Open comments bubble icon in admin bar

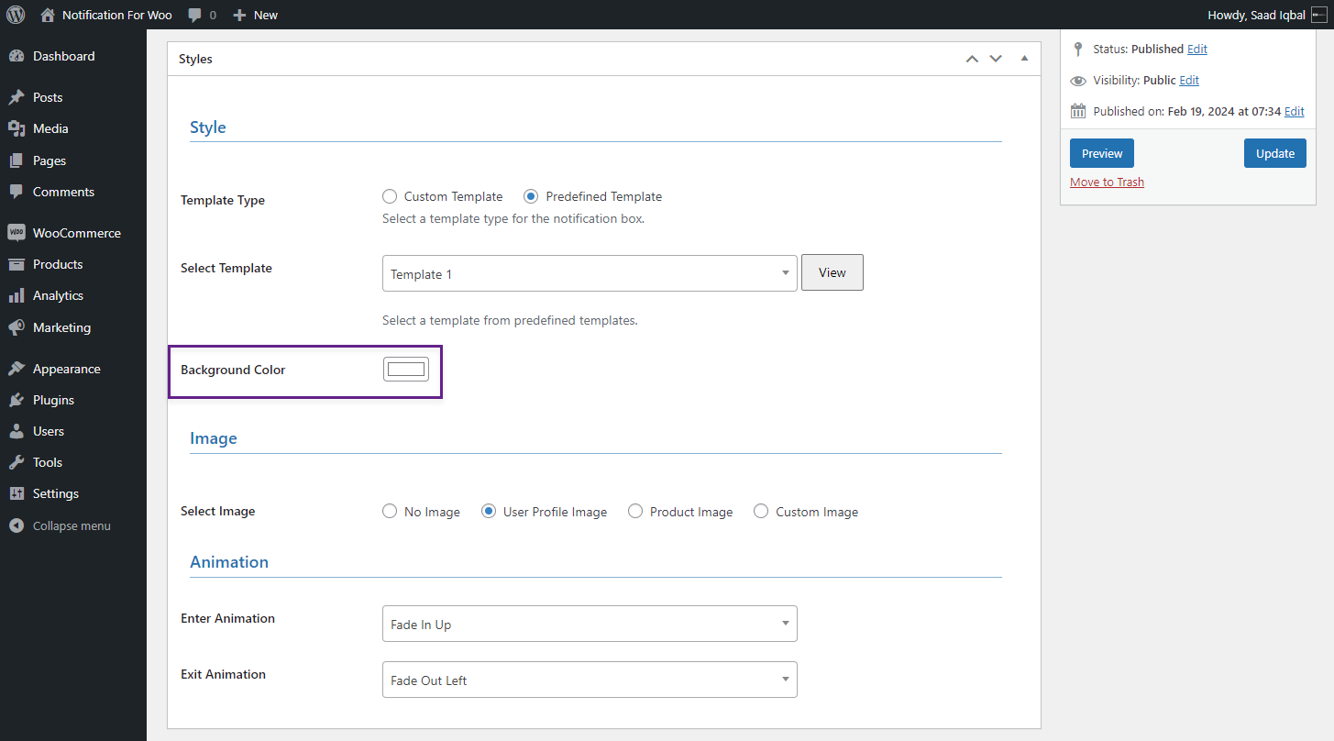tap(194, 16)
